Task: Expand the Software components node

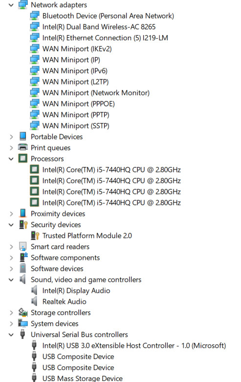Action: click(11, 258)
